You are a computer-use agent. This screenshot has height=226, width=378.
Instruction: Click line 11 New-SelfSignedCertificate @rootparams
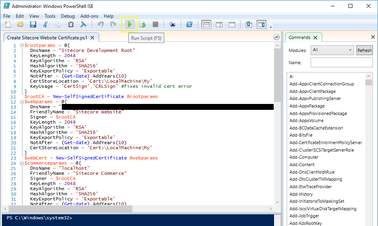pyautogui.click(x=105, y=96)
